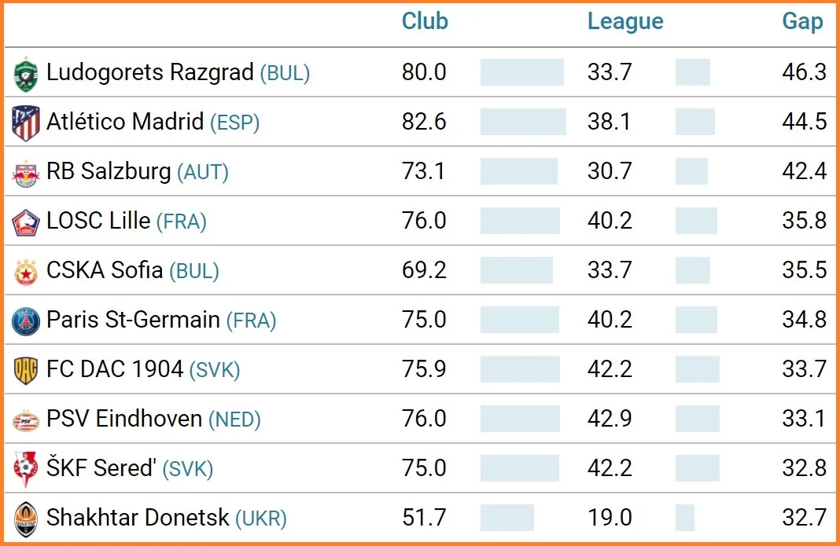The height and width of the screenshot is (546, 840).
Task: Open the Atlético Madrid team name link
Action: coord(126,122)
